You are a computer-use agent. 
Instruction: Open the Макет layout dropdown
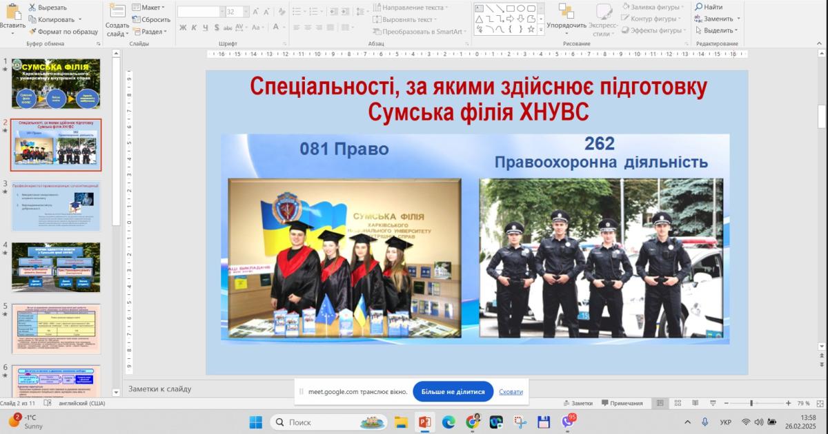148,7
